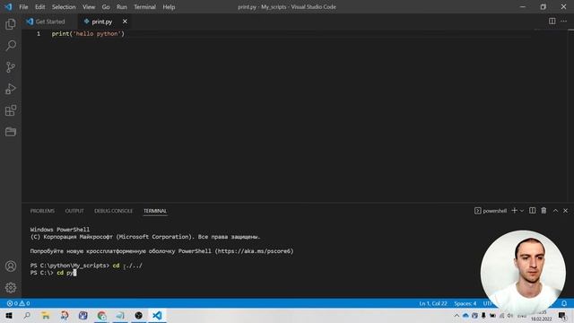
Task: Click line number 1 in gutter
Action: pos(39,34)
